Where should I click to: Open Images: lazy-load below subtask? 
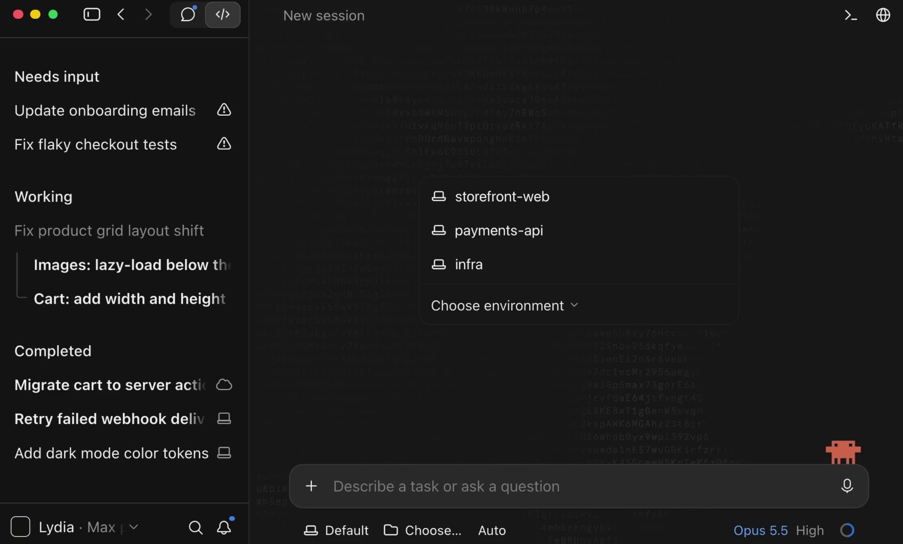tap(133, 265)
